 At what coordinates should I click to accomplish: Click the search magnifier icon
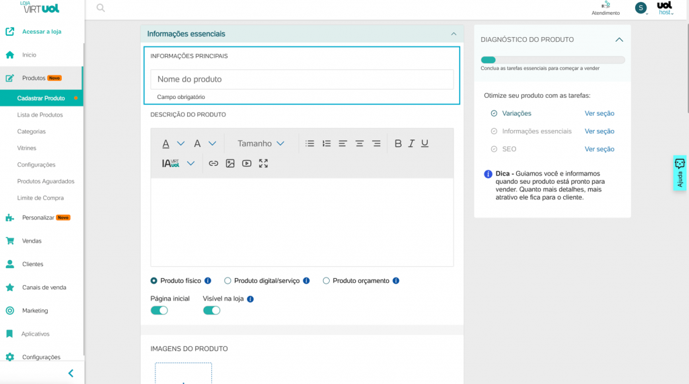pos(101,8)
